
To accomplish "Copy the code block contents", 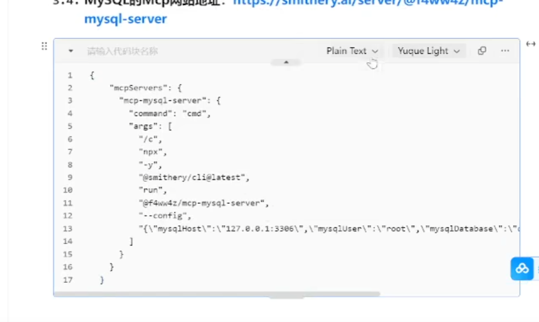I will pos(482,51).
